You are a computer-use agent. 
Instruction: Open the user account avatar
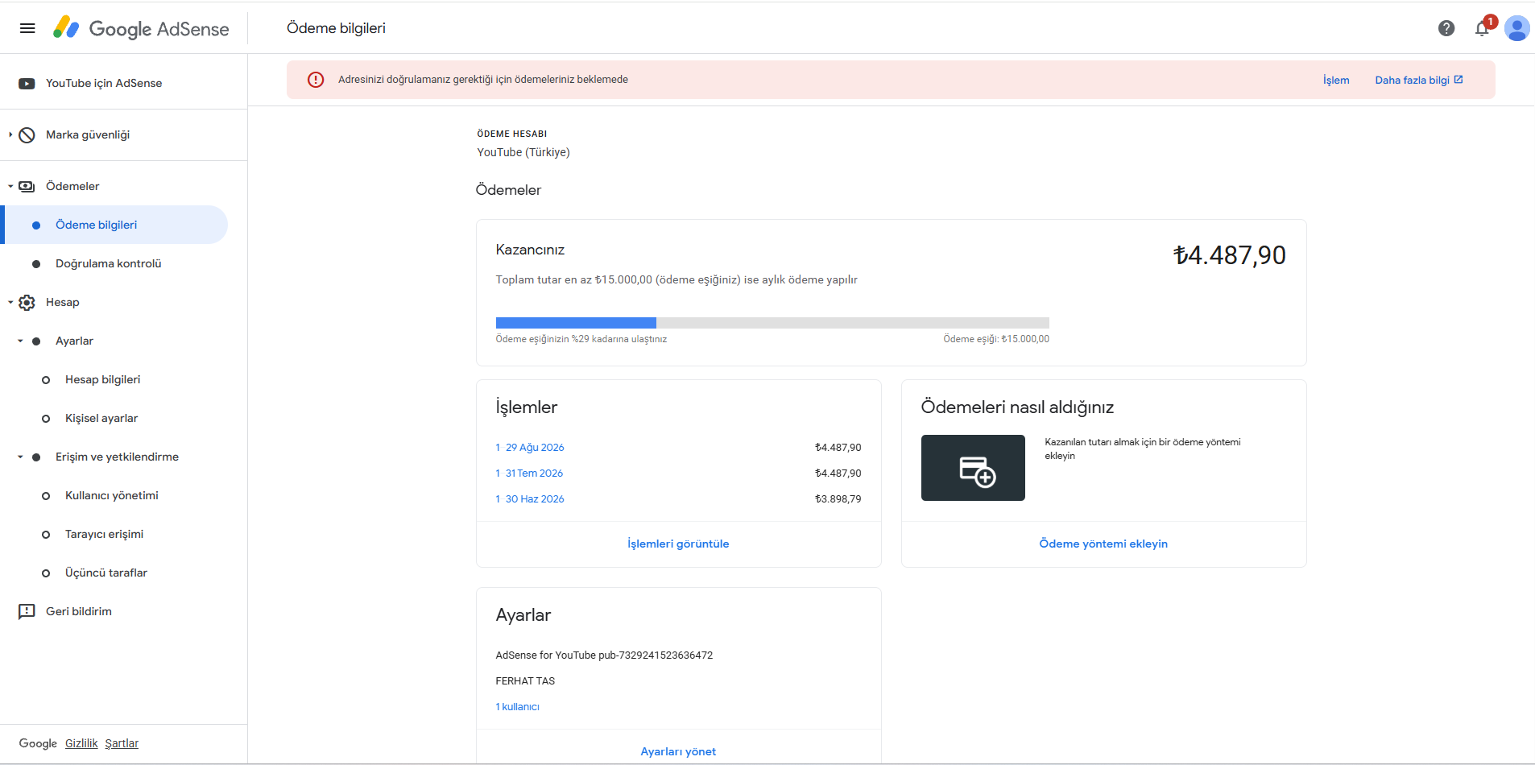click(x=1516, y=28)
